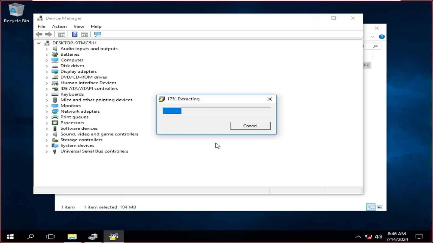Select the Computer category icon
This screenshot has height=243, width=433.
(55, 60)
